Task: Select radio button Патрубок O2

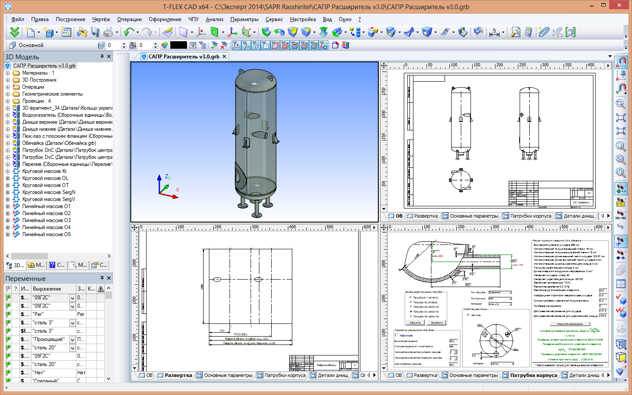Action: pos(411,302)
